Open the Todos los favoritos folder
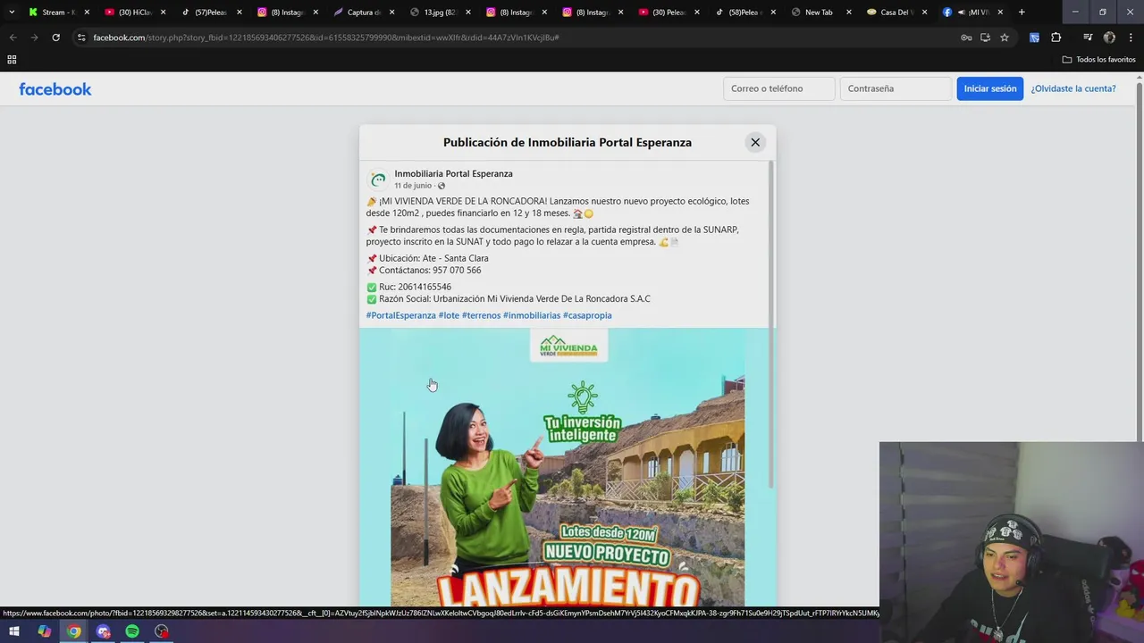Viewport: 1144px width, 643px height. coord(1098,60)
